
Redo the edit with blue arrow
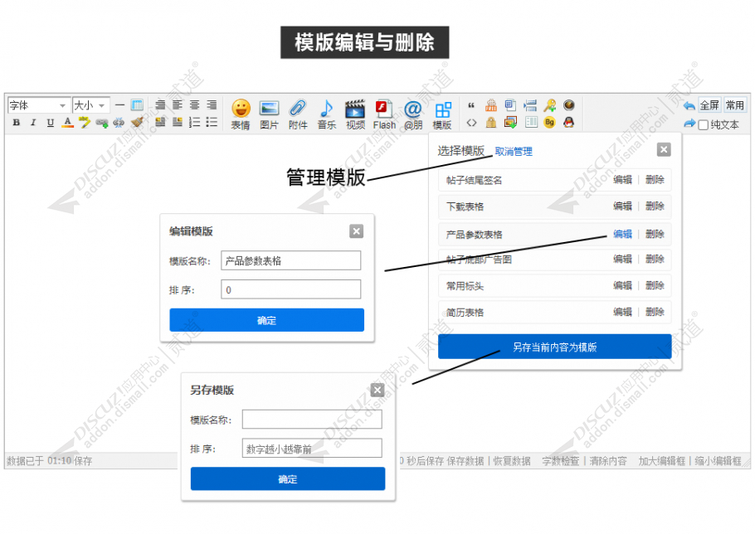(x=689, y=124)
